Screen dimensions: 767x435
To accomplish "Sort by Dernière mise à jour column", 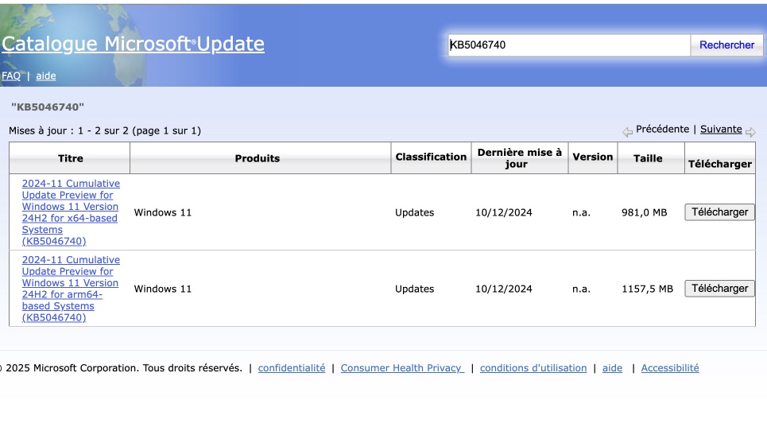I will tap(520, 158).
